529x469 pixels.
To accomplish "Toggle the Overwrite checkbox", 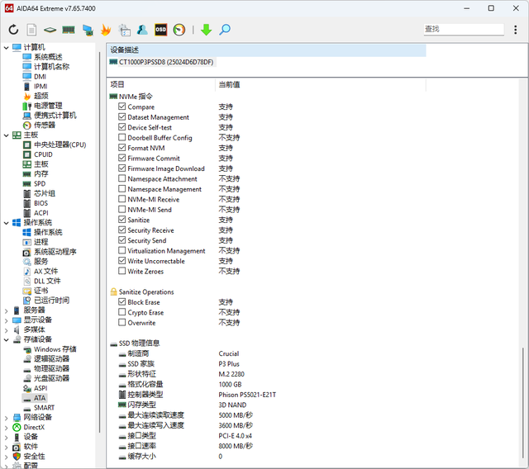I will [122, 322].
